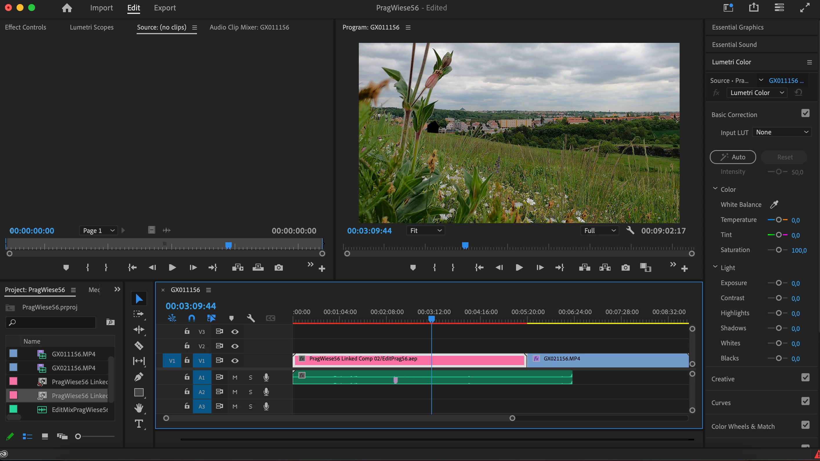Select the Ripple Edit tool
The image size is (820, 461).
click(139, 330)
